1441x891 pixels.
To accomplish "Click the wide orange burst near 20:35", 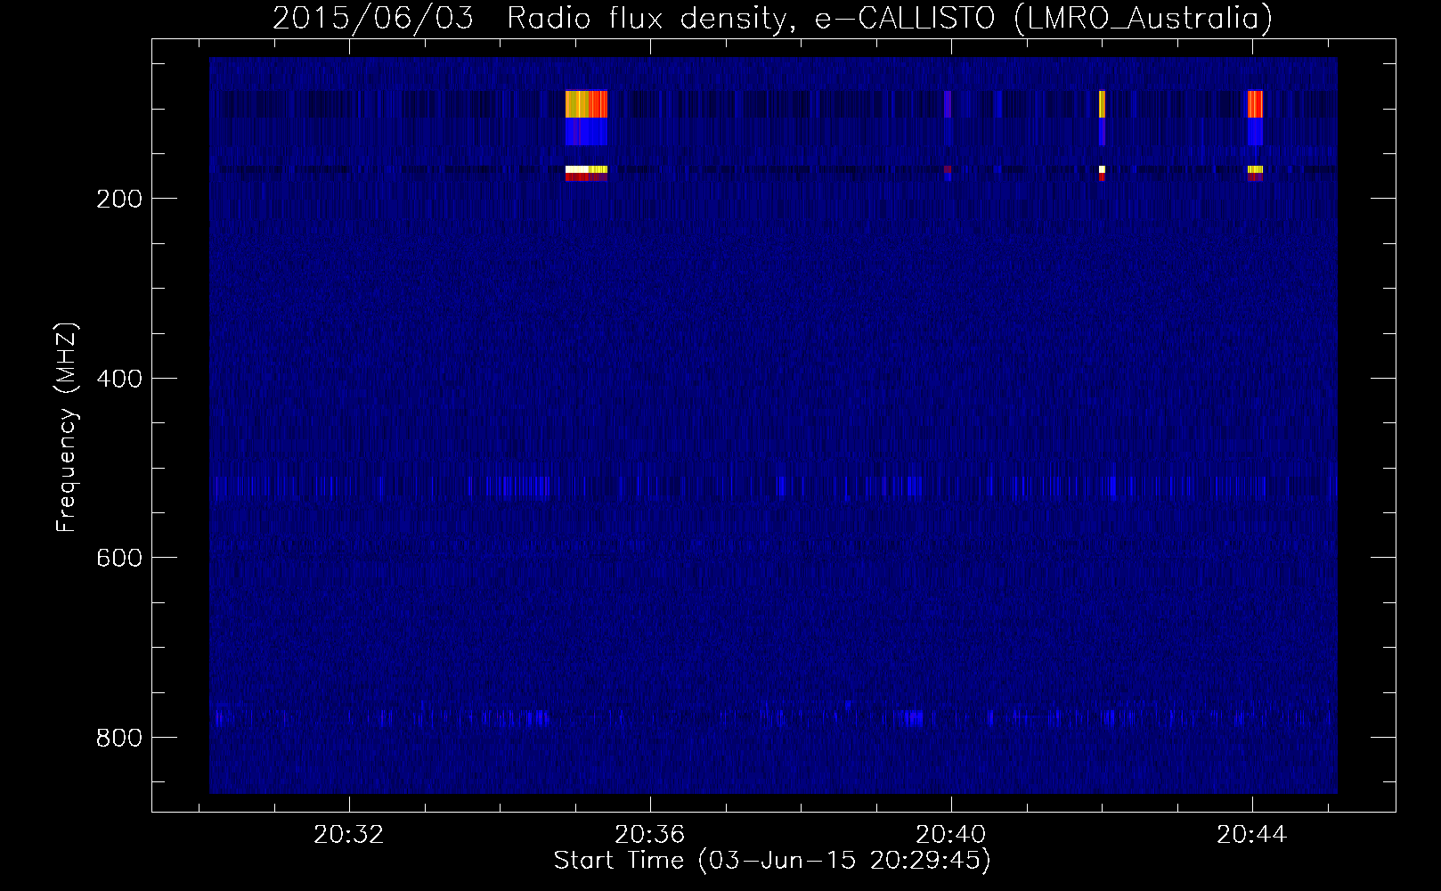I will click(586, 104).
